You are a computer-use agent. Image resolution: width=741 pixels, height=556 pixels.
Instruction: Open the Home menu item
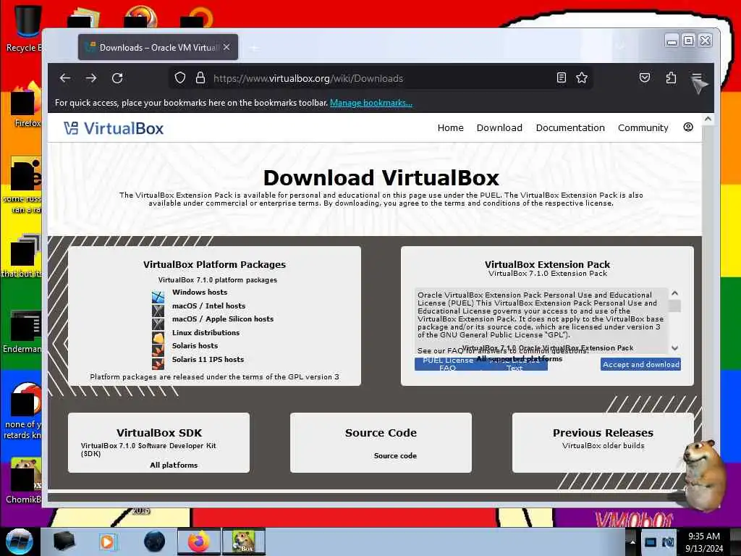pos(450,127)
